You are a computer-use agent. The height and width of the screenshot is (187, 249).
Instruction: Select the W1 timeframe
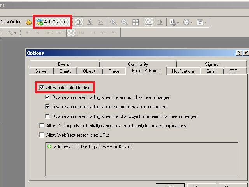(x=104, y=33)
